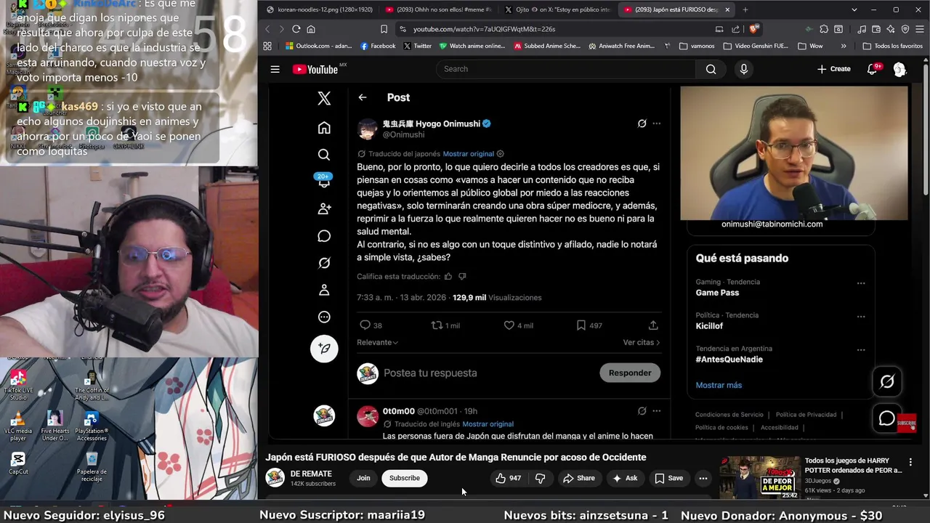Viewport: 930px width, 523px height.
Task: Open the YouTube account avatar menu
Action: coord(899,69)
